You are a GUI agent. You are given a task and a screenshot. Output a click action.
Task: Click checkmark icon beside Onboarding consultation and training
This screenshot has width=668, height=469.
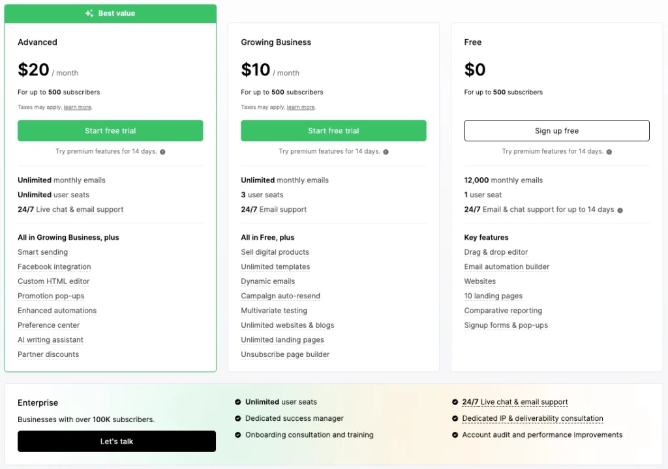point(237,435)
